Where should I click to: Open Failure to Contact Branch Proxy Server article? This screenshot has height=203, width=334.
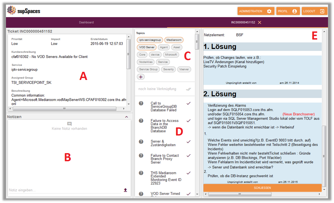tap(165, 159)
